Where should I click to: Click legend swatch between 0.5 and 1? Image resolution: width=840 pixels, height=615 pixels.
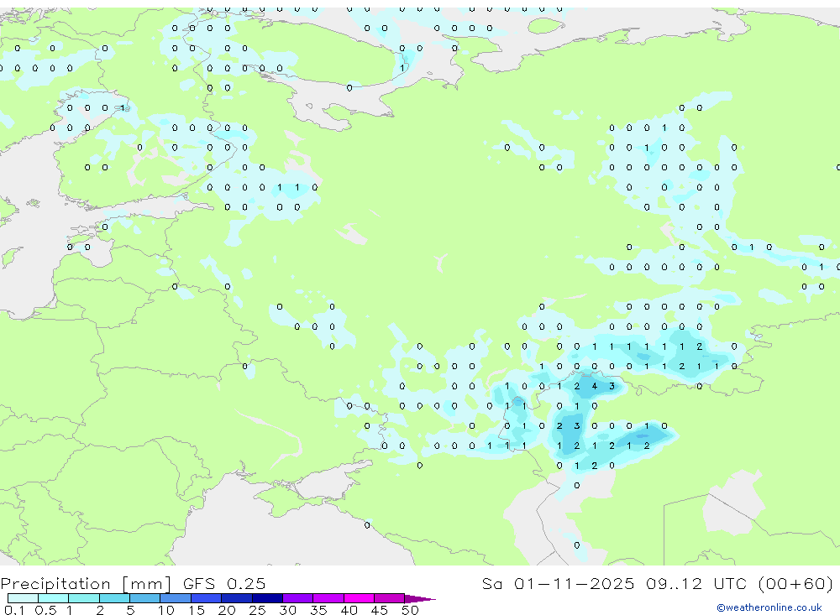(x=54, y=598)
